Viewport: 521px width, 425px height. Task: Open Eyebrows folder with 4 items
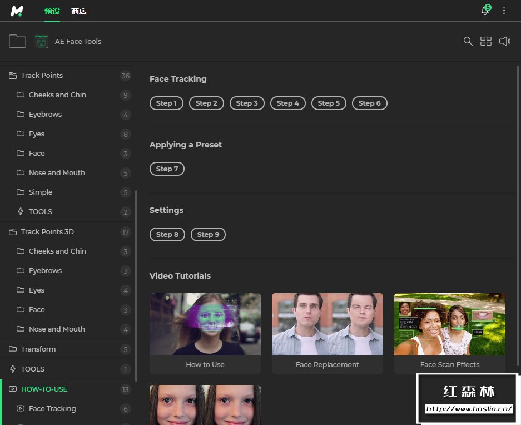pos(67,115)
